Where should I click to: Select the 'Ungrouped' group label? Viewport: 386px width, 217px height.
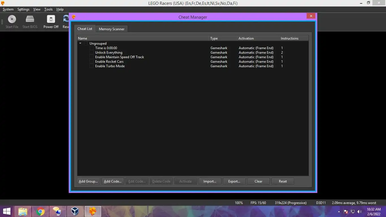[x=98, y=44]
